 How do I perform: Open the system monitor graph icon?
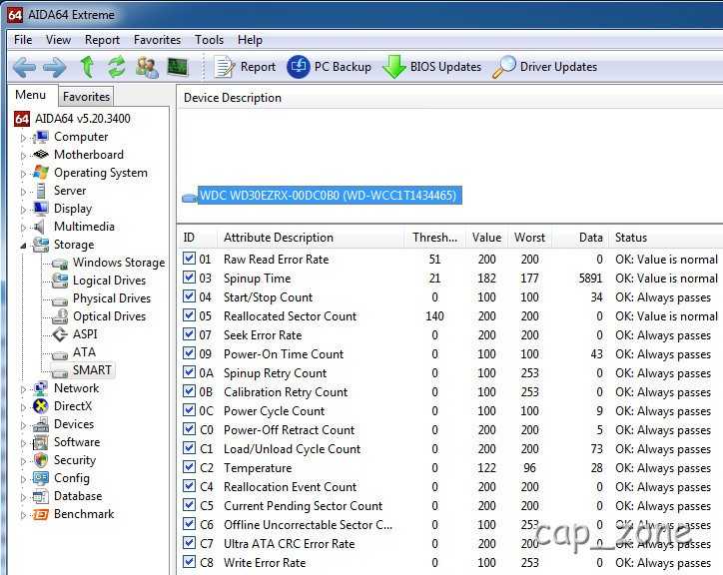[x=177, y=67]
